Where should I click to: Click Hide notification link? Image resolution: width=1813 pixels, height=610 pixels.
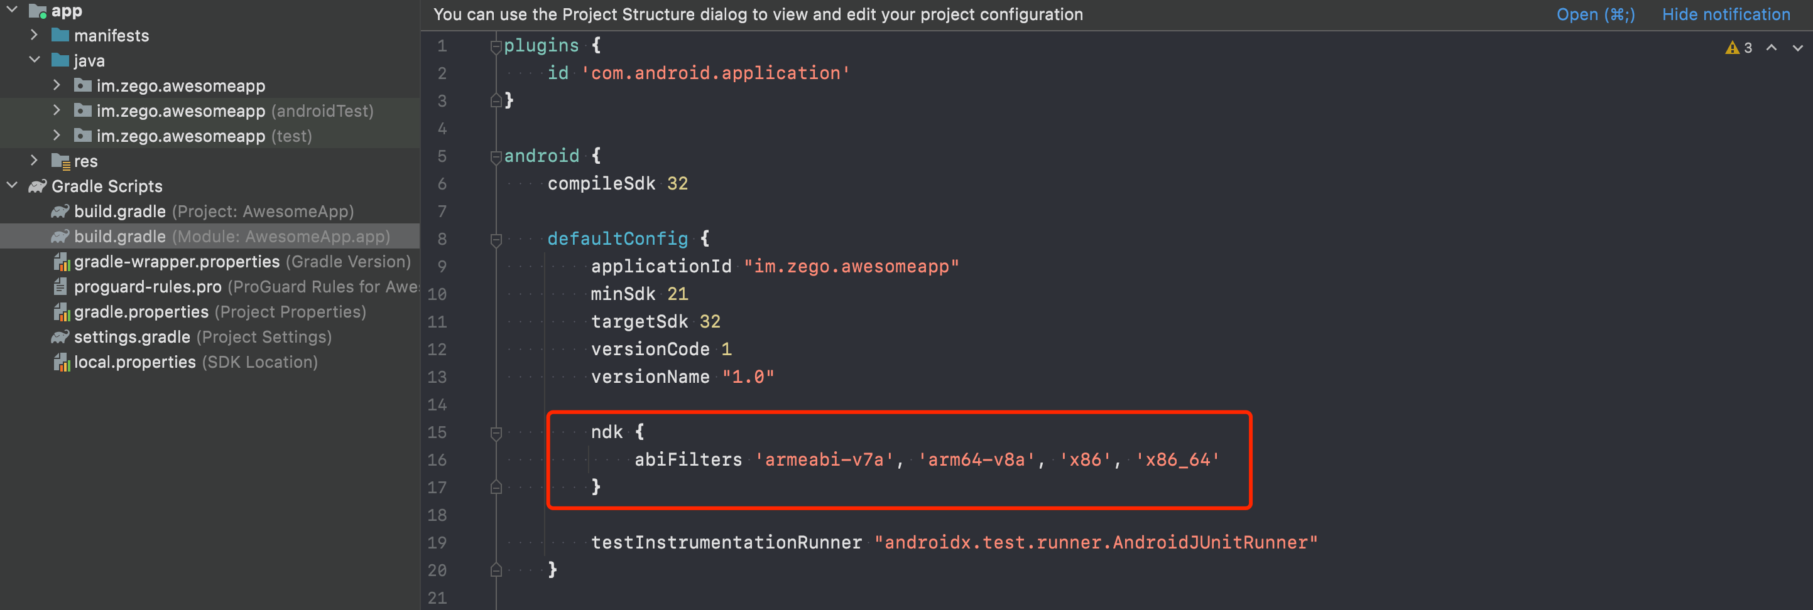[1725, 14]
